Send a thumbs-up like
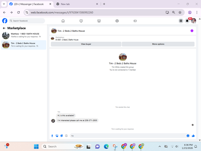Viewport: 201px width, 151px height. [x=193, y=136]
